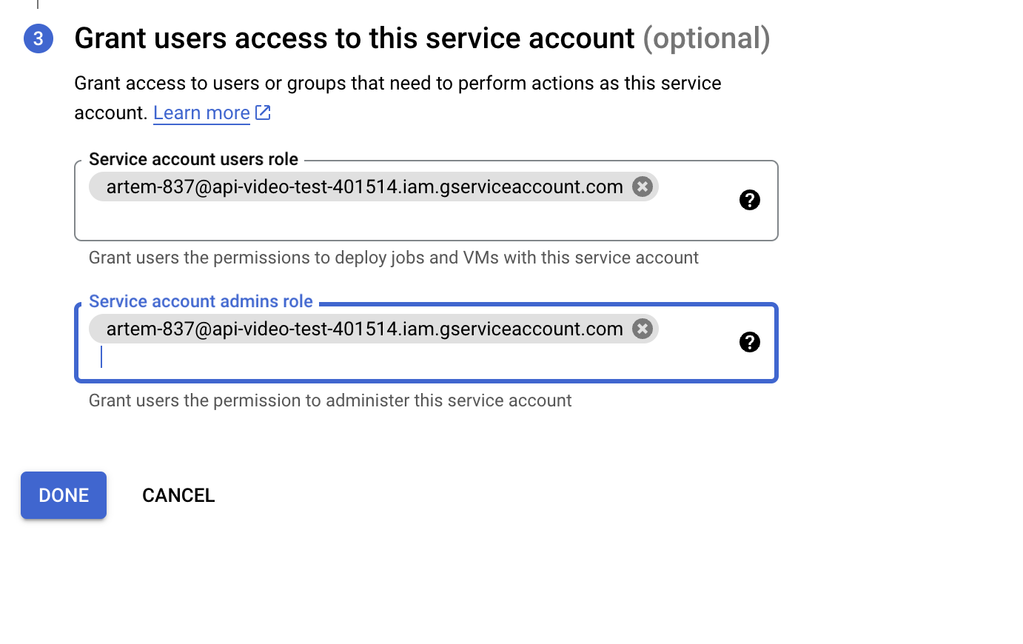The height and width of the screenshot is (644, 1023).
Task: Click the hint about administering this service account
Action: click(x=330, y=400)
